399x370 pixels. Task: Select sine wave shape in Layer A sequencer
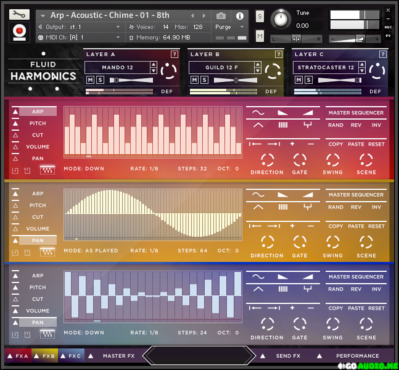(258, 113)
